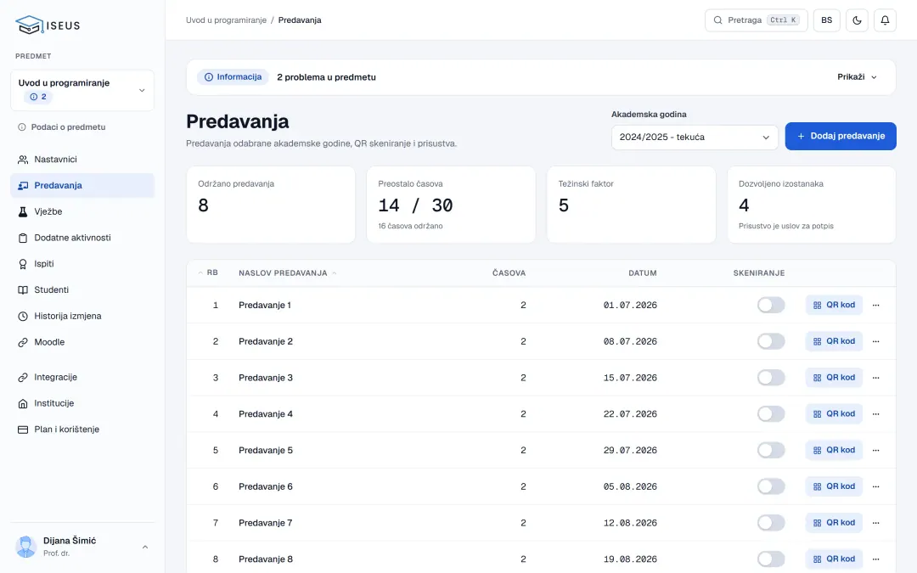The width and height of the screenshot is (917, 573).
Task: Click date 19.08.2026 cell
Action: (630, 559)
